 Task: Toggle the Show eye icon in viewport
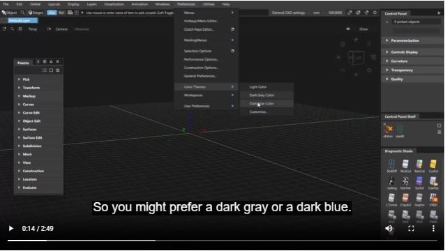[x=348, y=29]
